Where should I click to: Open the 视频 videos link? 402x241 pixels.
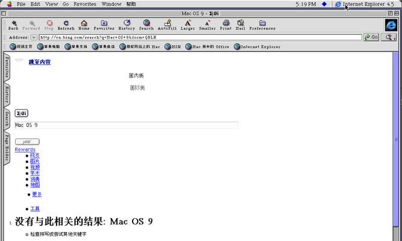tap(35, 167)
